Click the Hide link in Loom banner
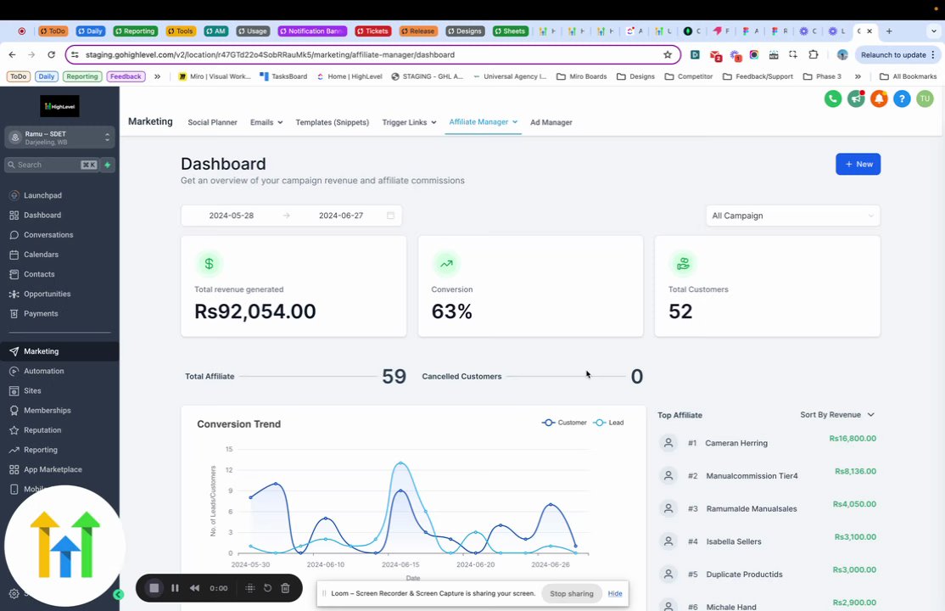 click(x=615, y=593)
